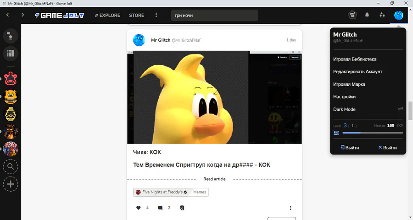
Task: Go back with the left arrow
Action: pos(7,15)
